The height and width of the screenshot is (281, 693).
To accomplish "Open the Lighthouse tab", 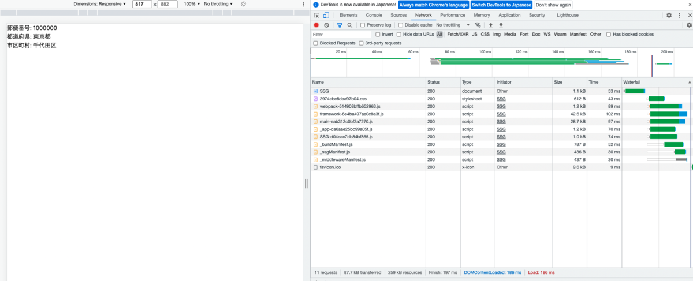I will tap(567, 15).
